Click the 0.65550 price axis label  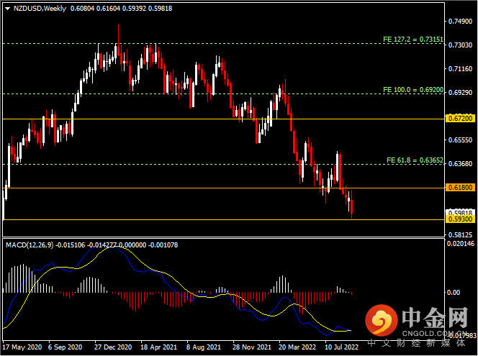(x=460, y=140)
